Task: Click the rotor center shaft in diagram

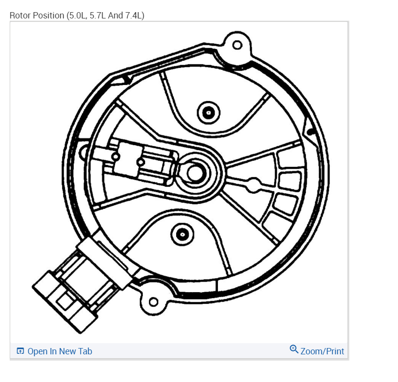Action: coord(195,173)
